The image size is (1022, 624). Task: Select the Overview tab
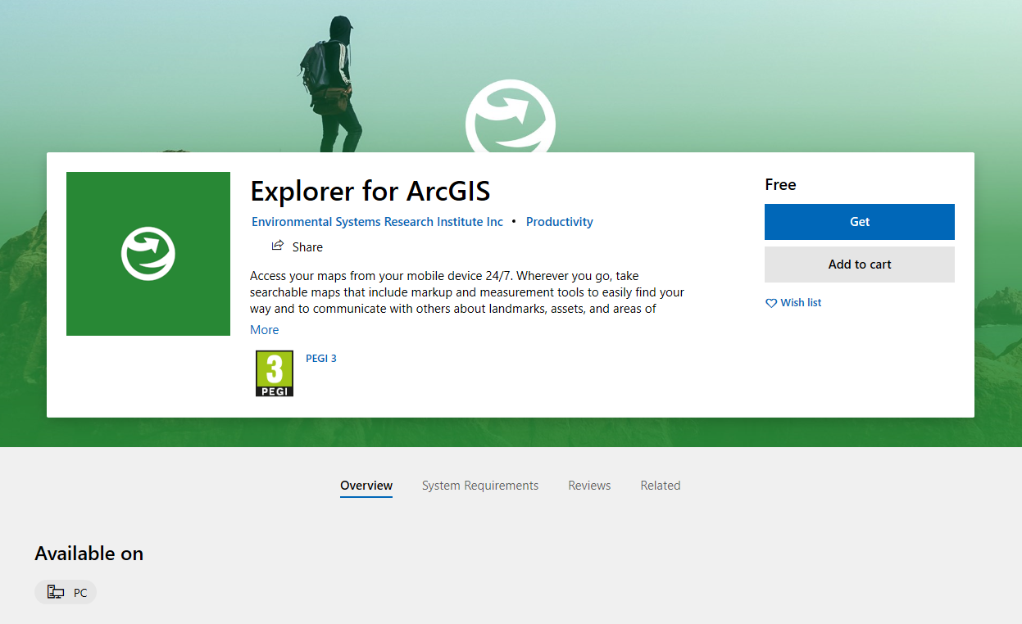366,486
